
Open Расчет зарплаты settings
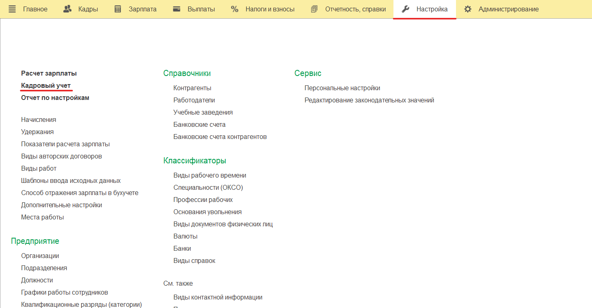[x=49, y=74]
